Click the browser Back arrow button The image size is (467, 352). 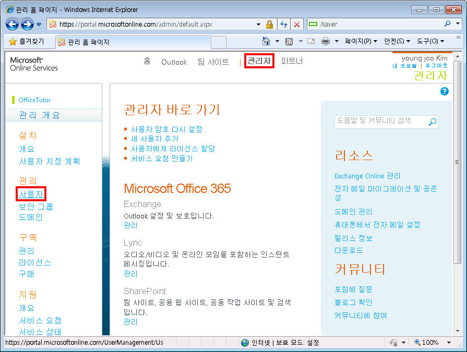point(12,25)
